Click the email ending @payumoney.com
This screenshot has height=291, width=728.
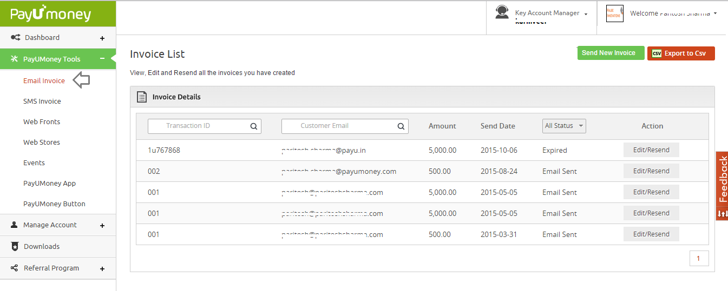click(x=339, y=171)
